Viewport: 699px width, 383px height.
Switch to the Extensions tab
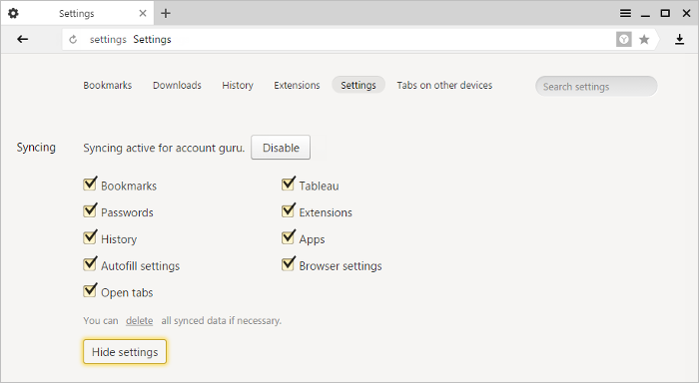(297, 85)
